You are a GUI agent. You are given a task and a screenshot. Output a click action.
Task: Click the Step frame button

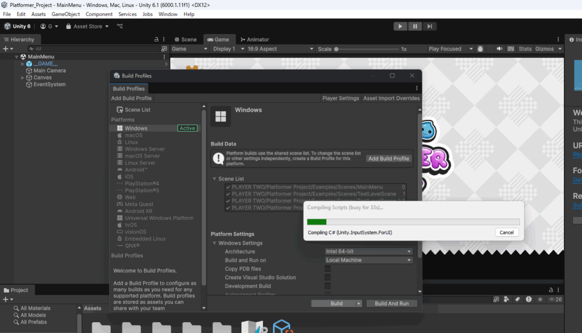[430, 26]
